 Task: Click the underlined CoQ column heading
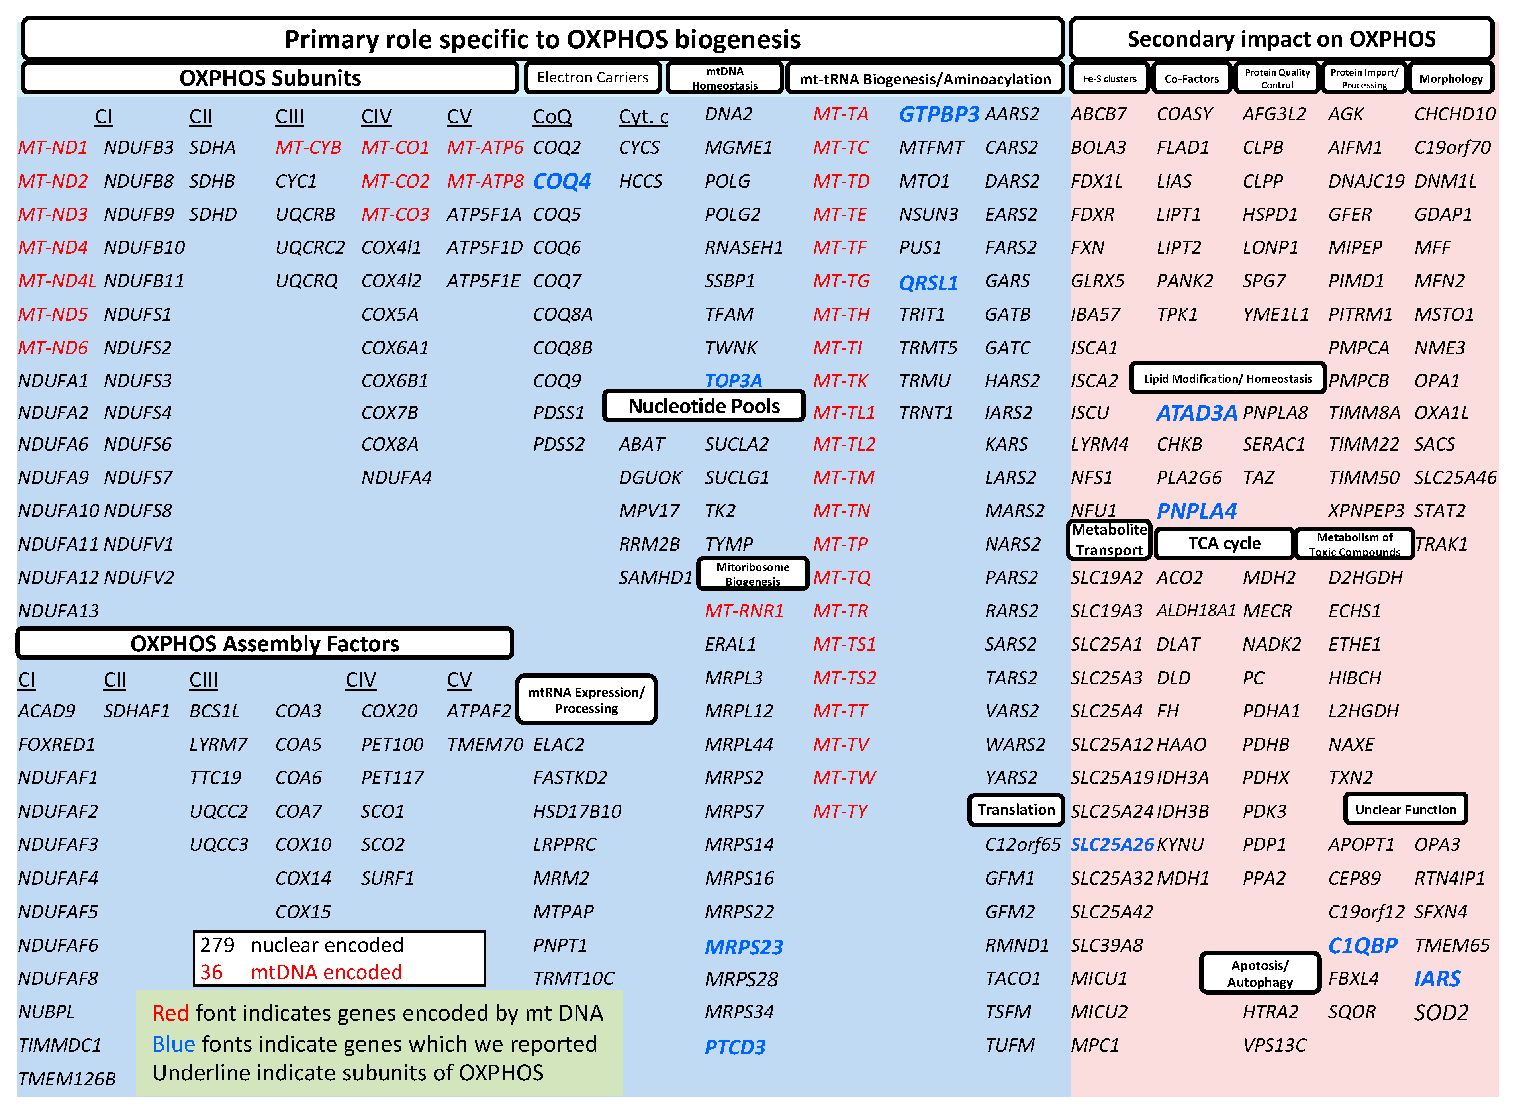click(x=552, y=117)
